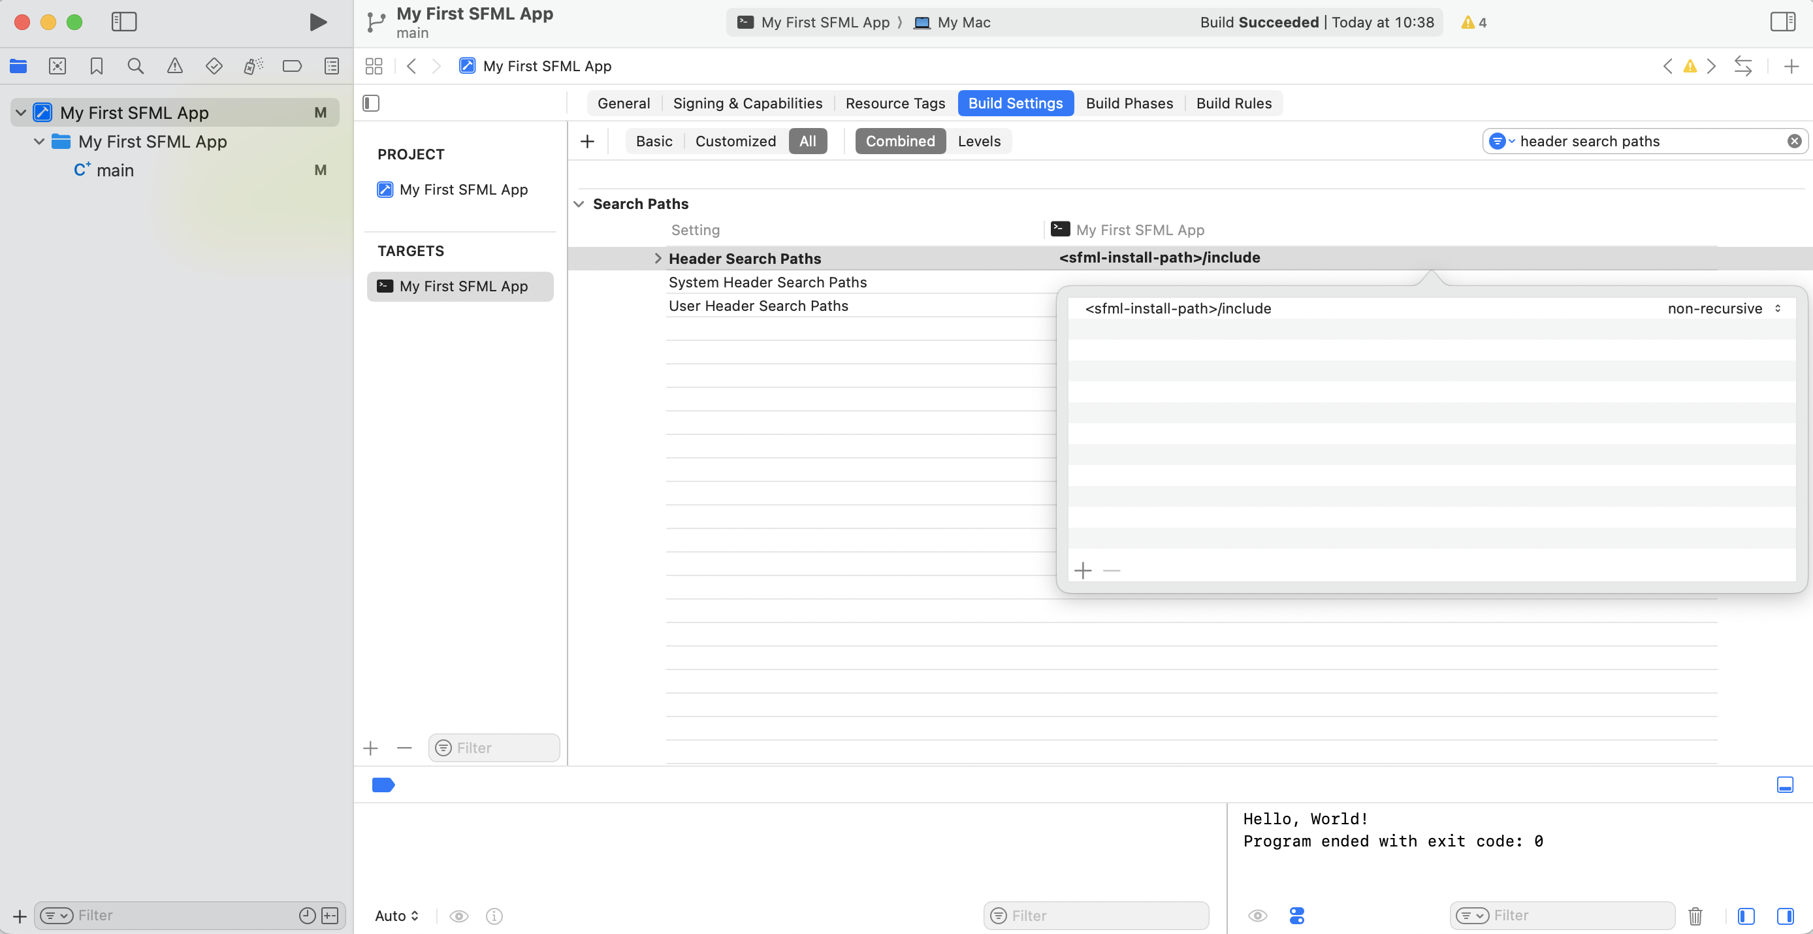The image size is (1813, 934).
Task: Toggle Quick Look eye icon in variables view
Action: coord(1259,916)
